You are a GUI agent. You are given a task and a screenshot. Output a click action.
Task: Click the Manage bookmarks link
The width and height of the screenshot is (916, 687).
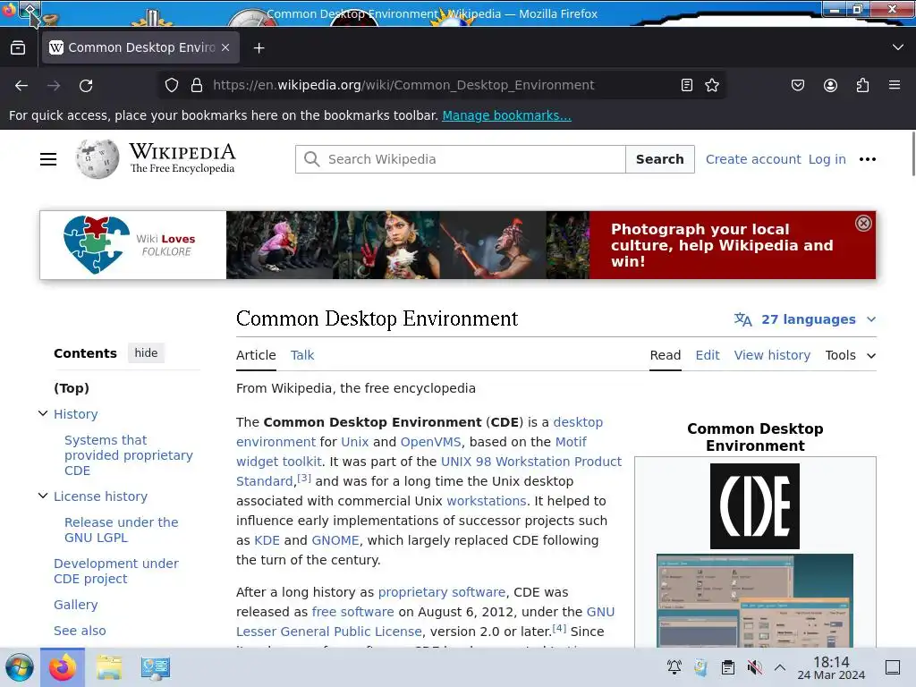pos(506,115)
